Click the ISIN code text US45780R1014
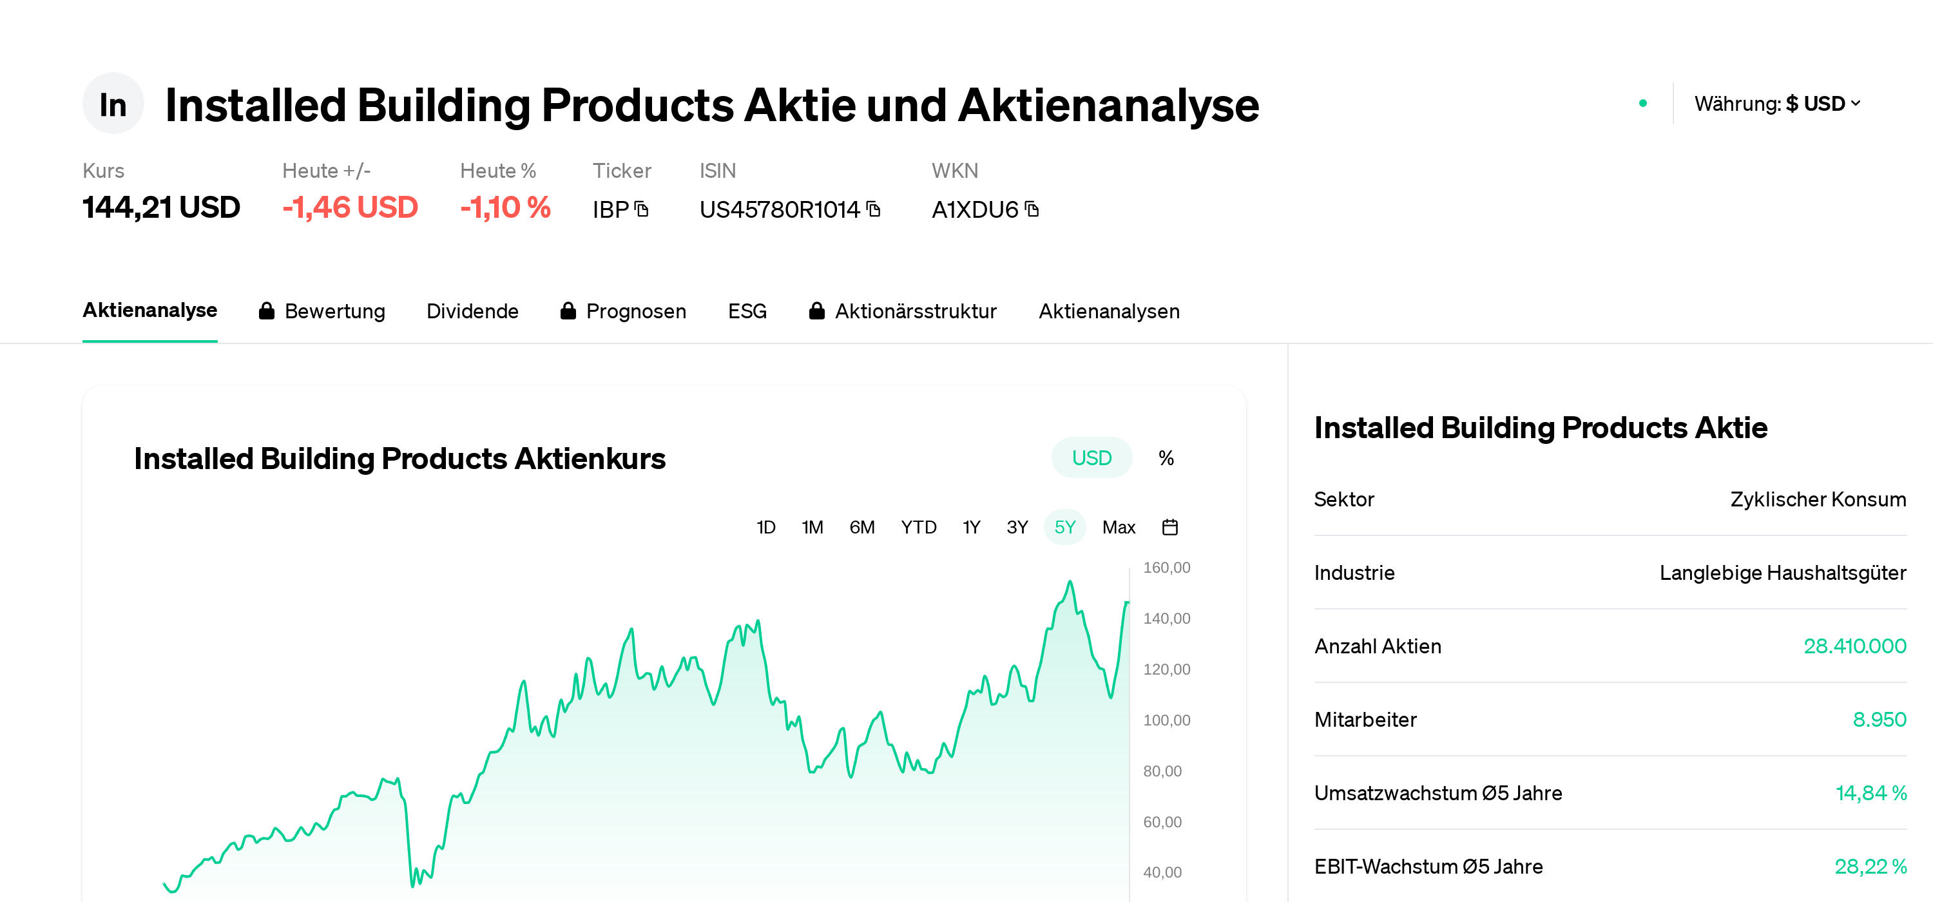Image resolution: width=1933 pixels, height=902 pixels. pyautogui.click(x=779, y=209)
